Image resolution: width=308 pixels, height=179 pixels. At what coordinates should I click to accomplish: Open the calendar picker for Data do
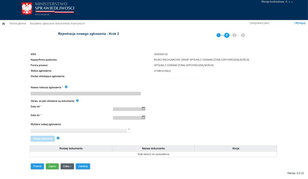(x=143, y=117)
